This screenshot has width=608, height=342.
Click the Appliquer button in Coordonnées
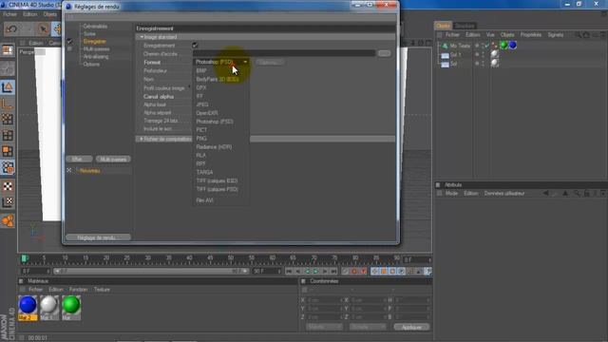tap(411, 327)
